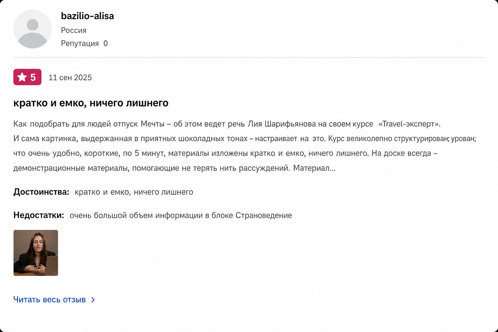Open the attached photo thumbnail of the woman

coord(36,253)
